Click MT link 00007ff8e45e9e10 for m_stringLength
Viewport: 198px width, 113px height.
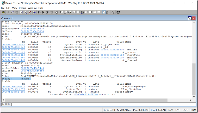13,87
